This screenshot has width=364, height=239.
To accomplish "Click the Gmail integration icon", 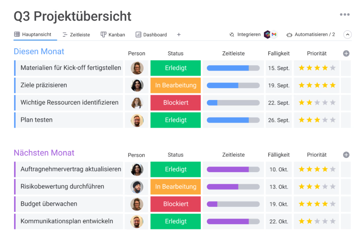I will tap(274, 34).
